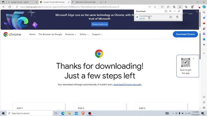This screenshot has width=207, height=116.
Task: Open more options in Downloads panel
Action: click(175, 11)
